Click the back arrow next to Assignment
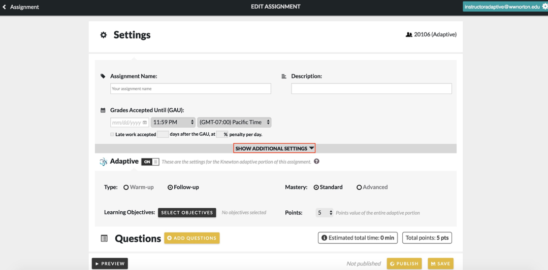This screenshot has width=548, height=270. [5, 7]
